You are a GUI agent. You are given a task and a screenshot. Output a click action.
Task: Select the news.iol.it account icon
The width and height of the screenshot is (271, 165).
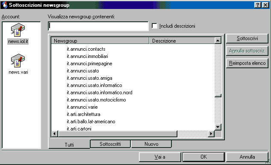click(18, 30)
